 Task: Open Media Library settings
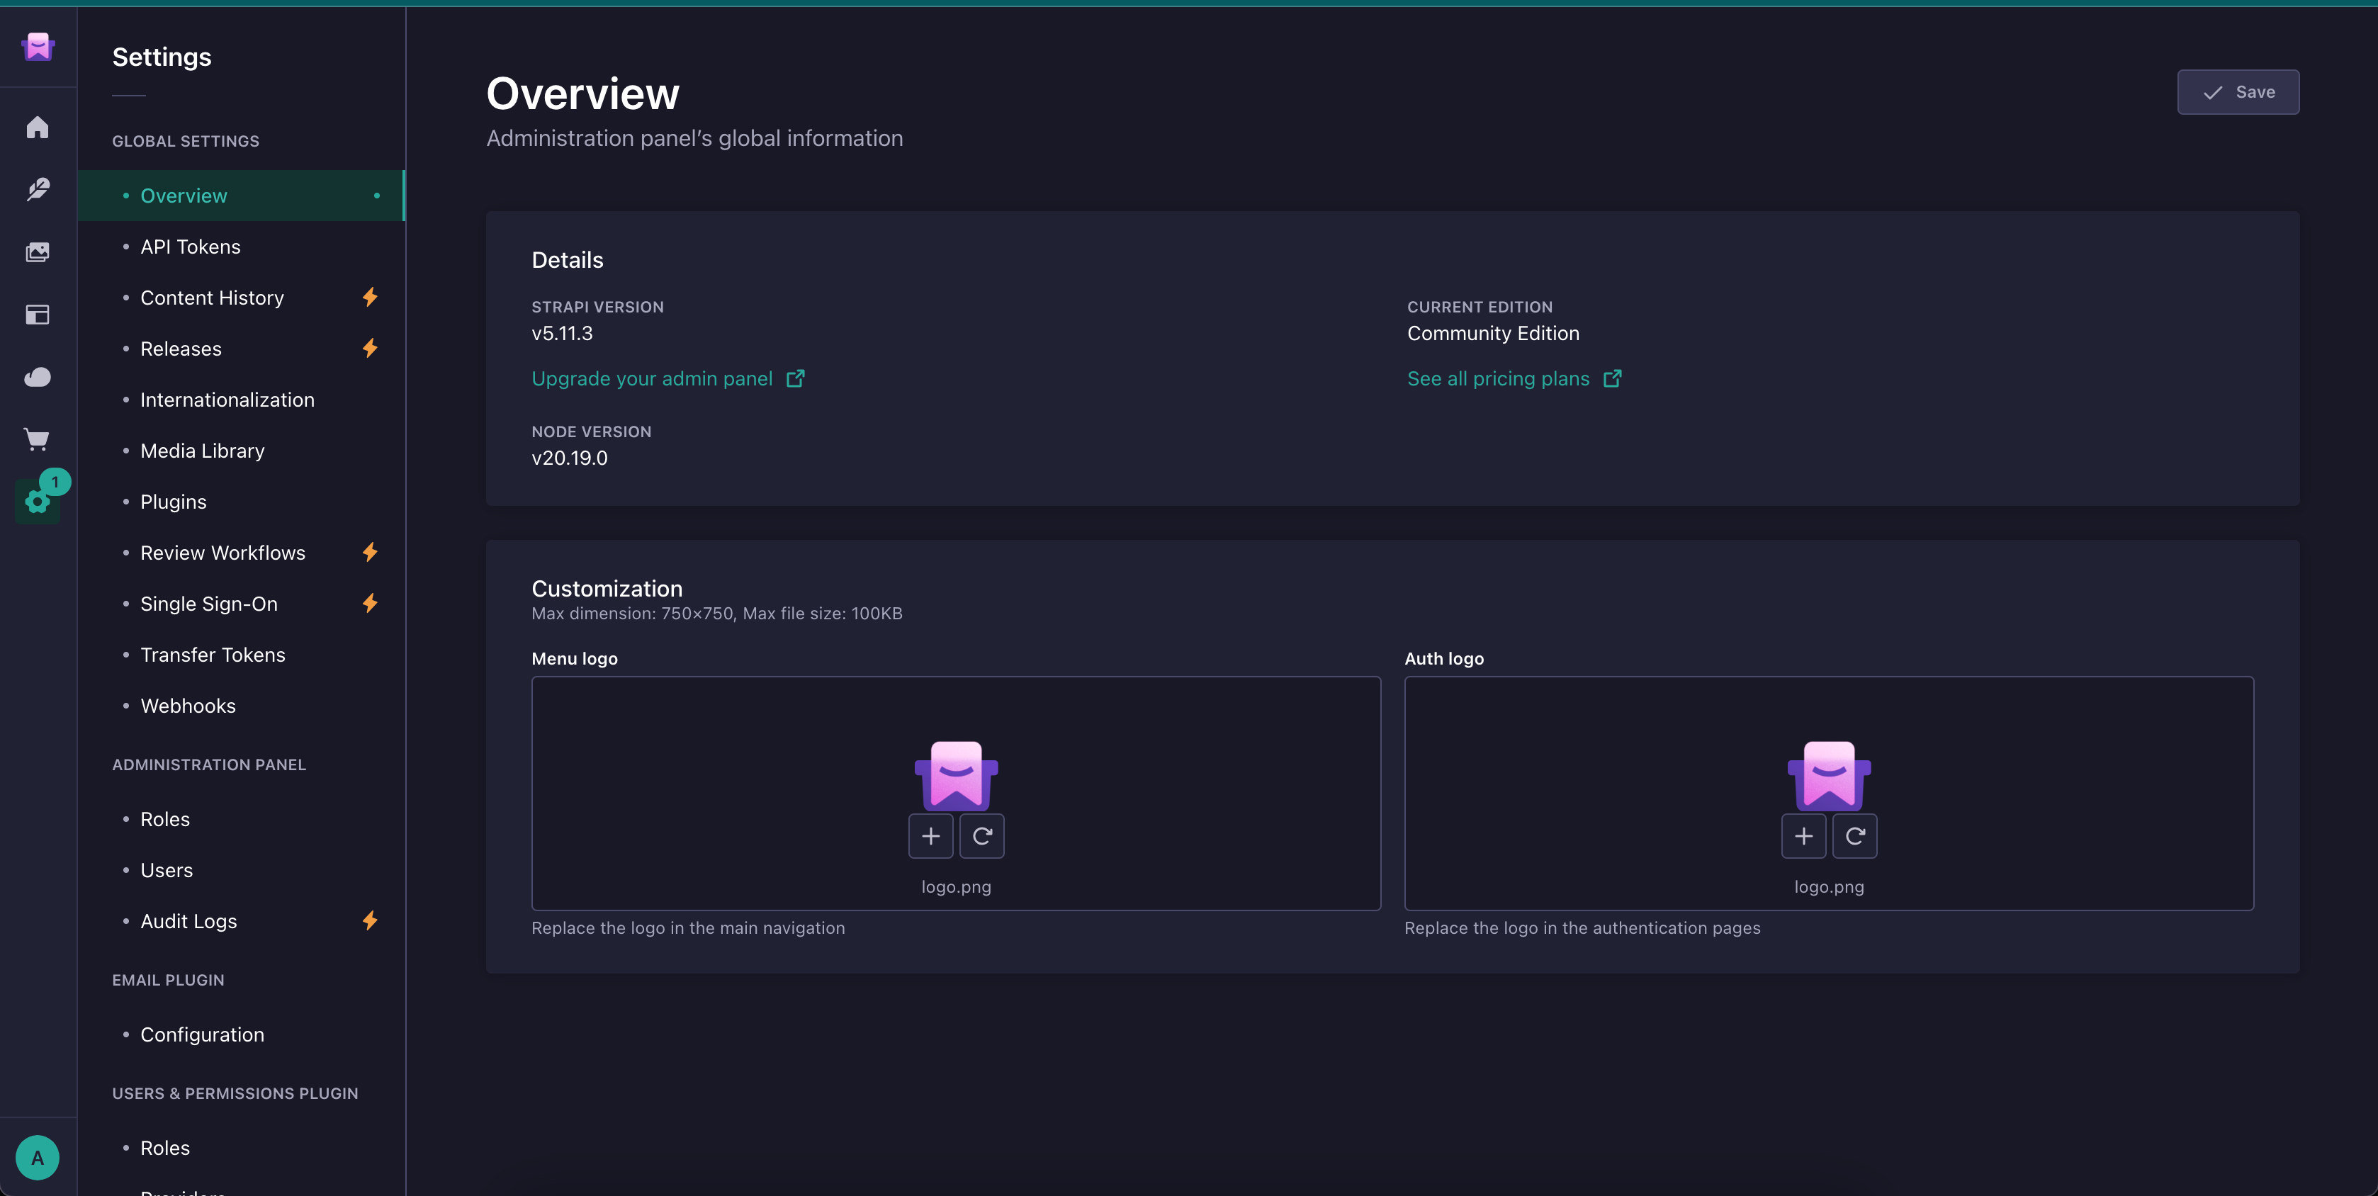pos(241,451)
